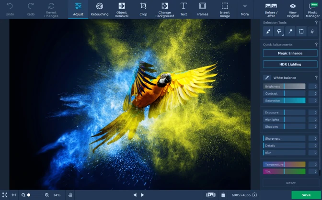Toggle View Original preview
The width and height of the screenshot is (322, 200).
(x=292, y=10)
